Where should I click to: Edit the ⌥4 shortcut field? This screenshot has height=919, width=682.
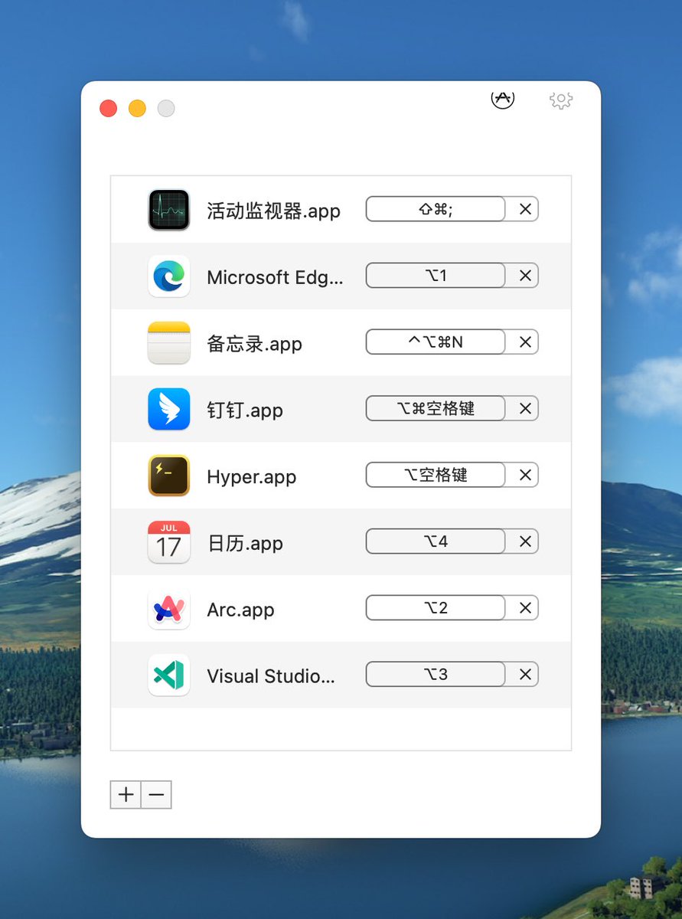point(436,542)
